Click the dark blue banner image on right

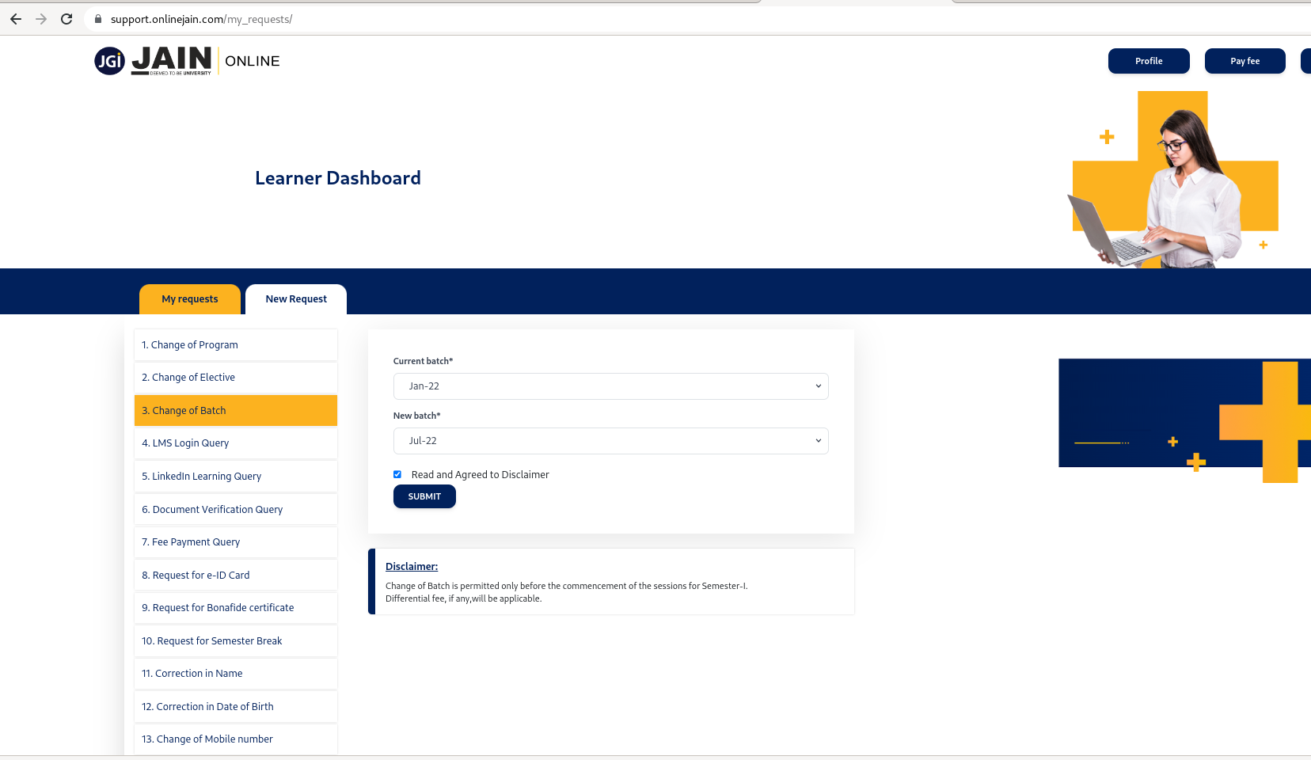coord(1184,420)
